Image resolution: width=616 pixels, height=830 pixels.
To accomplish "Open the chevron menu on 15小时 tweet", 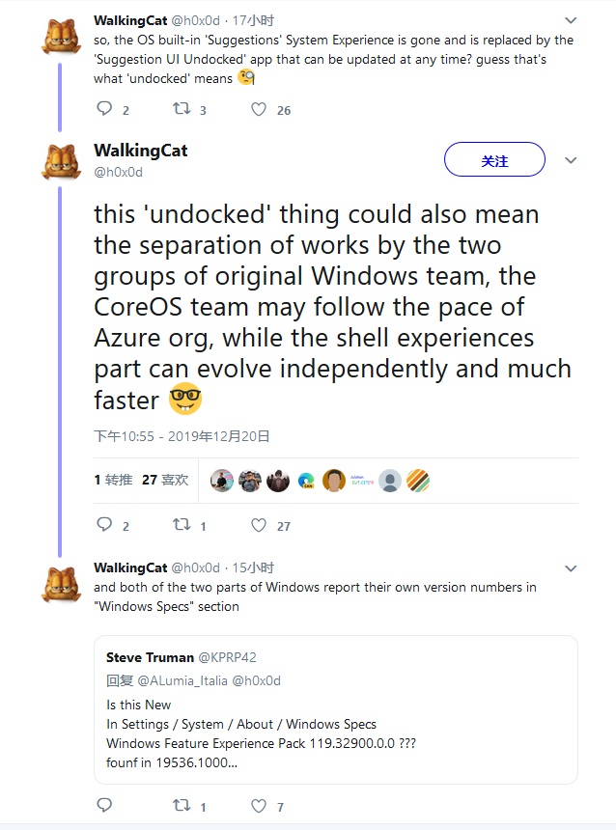I will point(571,568).
